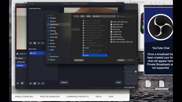Select posterize.png file
182x102 pixels.
pyautogui.click(x=117, y=37)
